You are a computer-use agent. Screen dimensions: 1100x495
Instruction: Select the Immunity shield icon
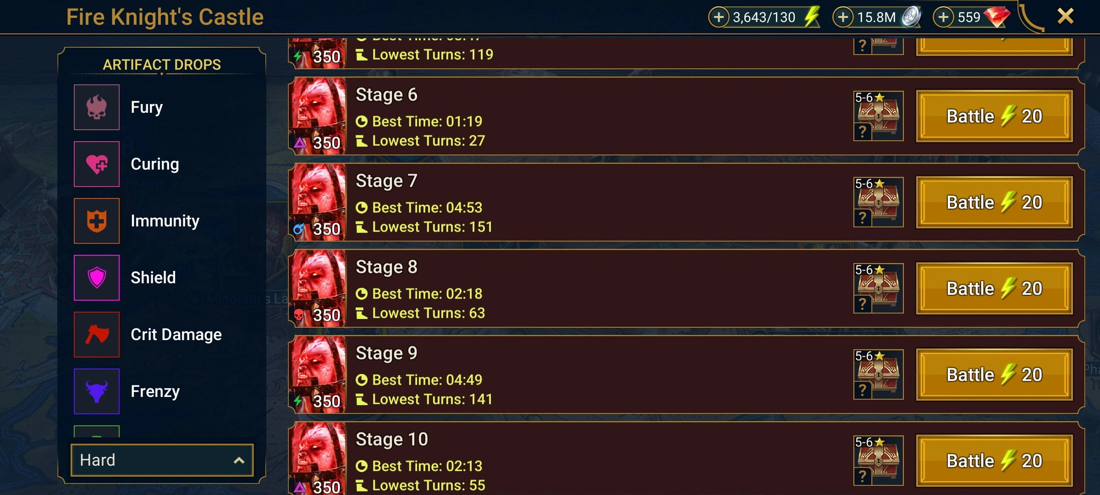click(97, 221)
